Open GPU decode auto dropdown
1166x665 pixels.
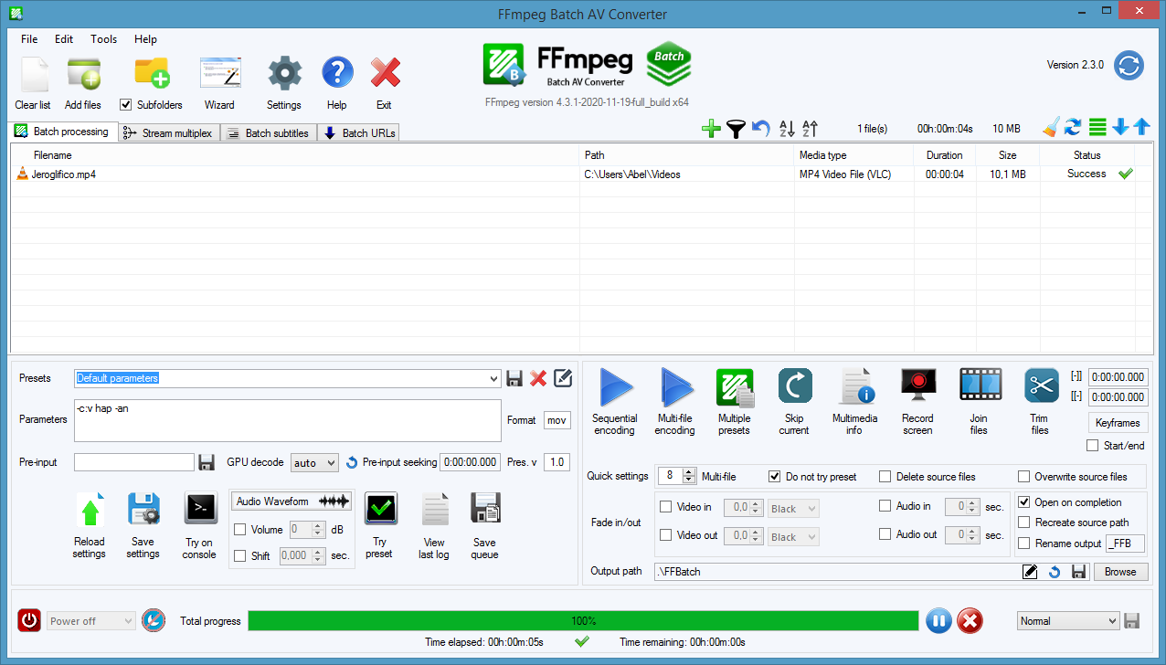click(x=314, y=463)
